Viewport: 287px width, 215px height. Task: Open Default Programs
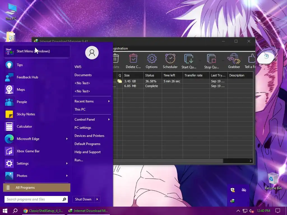(92, 144)
